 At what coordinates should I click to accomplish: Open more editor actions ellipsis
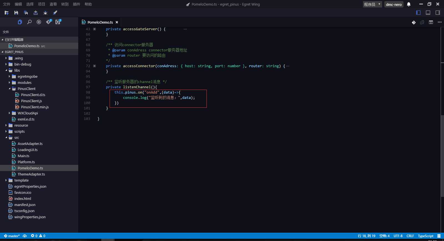tap(440, 22)
